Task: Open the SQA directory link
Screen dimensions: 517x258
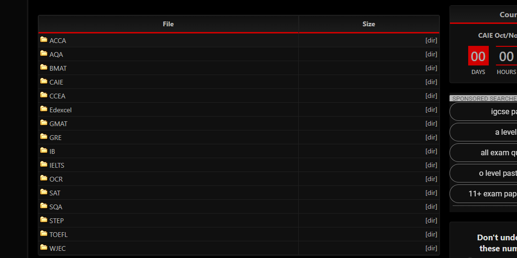Action: click(x=56, y=207)
